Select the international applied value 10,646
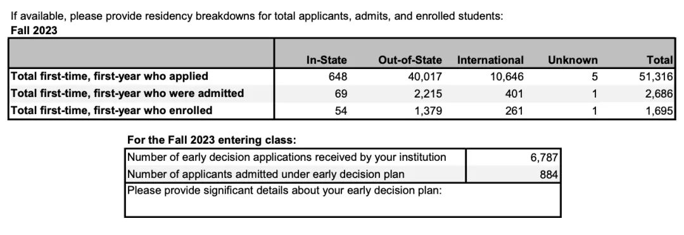684x235 pixels. (x=507, y=77)
